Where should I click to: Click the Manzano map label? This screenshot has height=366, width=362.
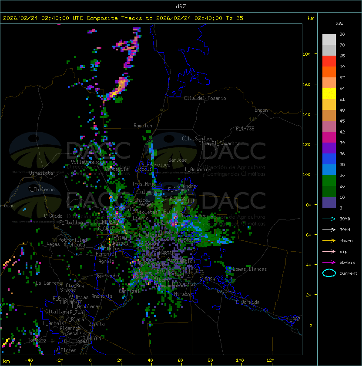pyautogui.click(x=37, y=340)
